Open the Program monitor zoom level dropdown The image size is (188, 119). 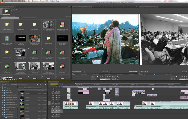pos(185,72)
